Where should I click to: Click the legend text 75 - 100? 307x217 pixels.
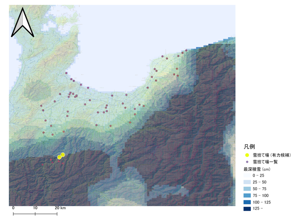pyautogui.click(x=261, y=196)
